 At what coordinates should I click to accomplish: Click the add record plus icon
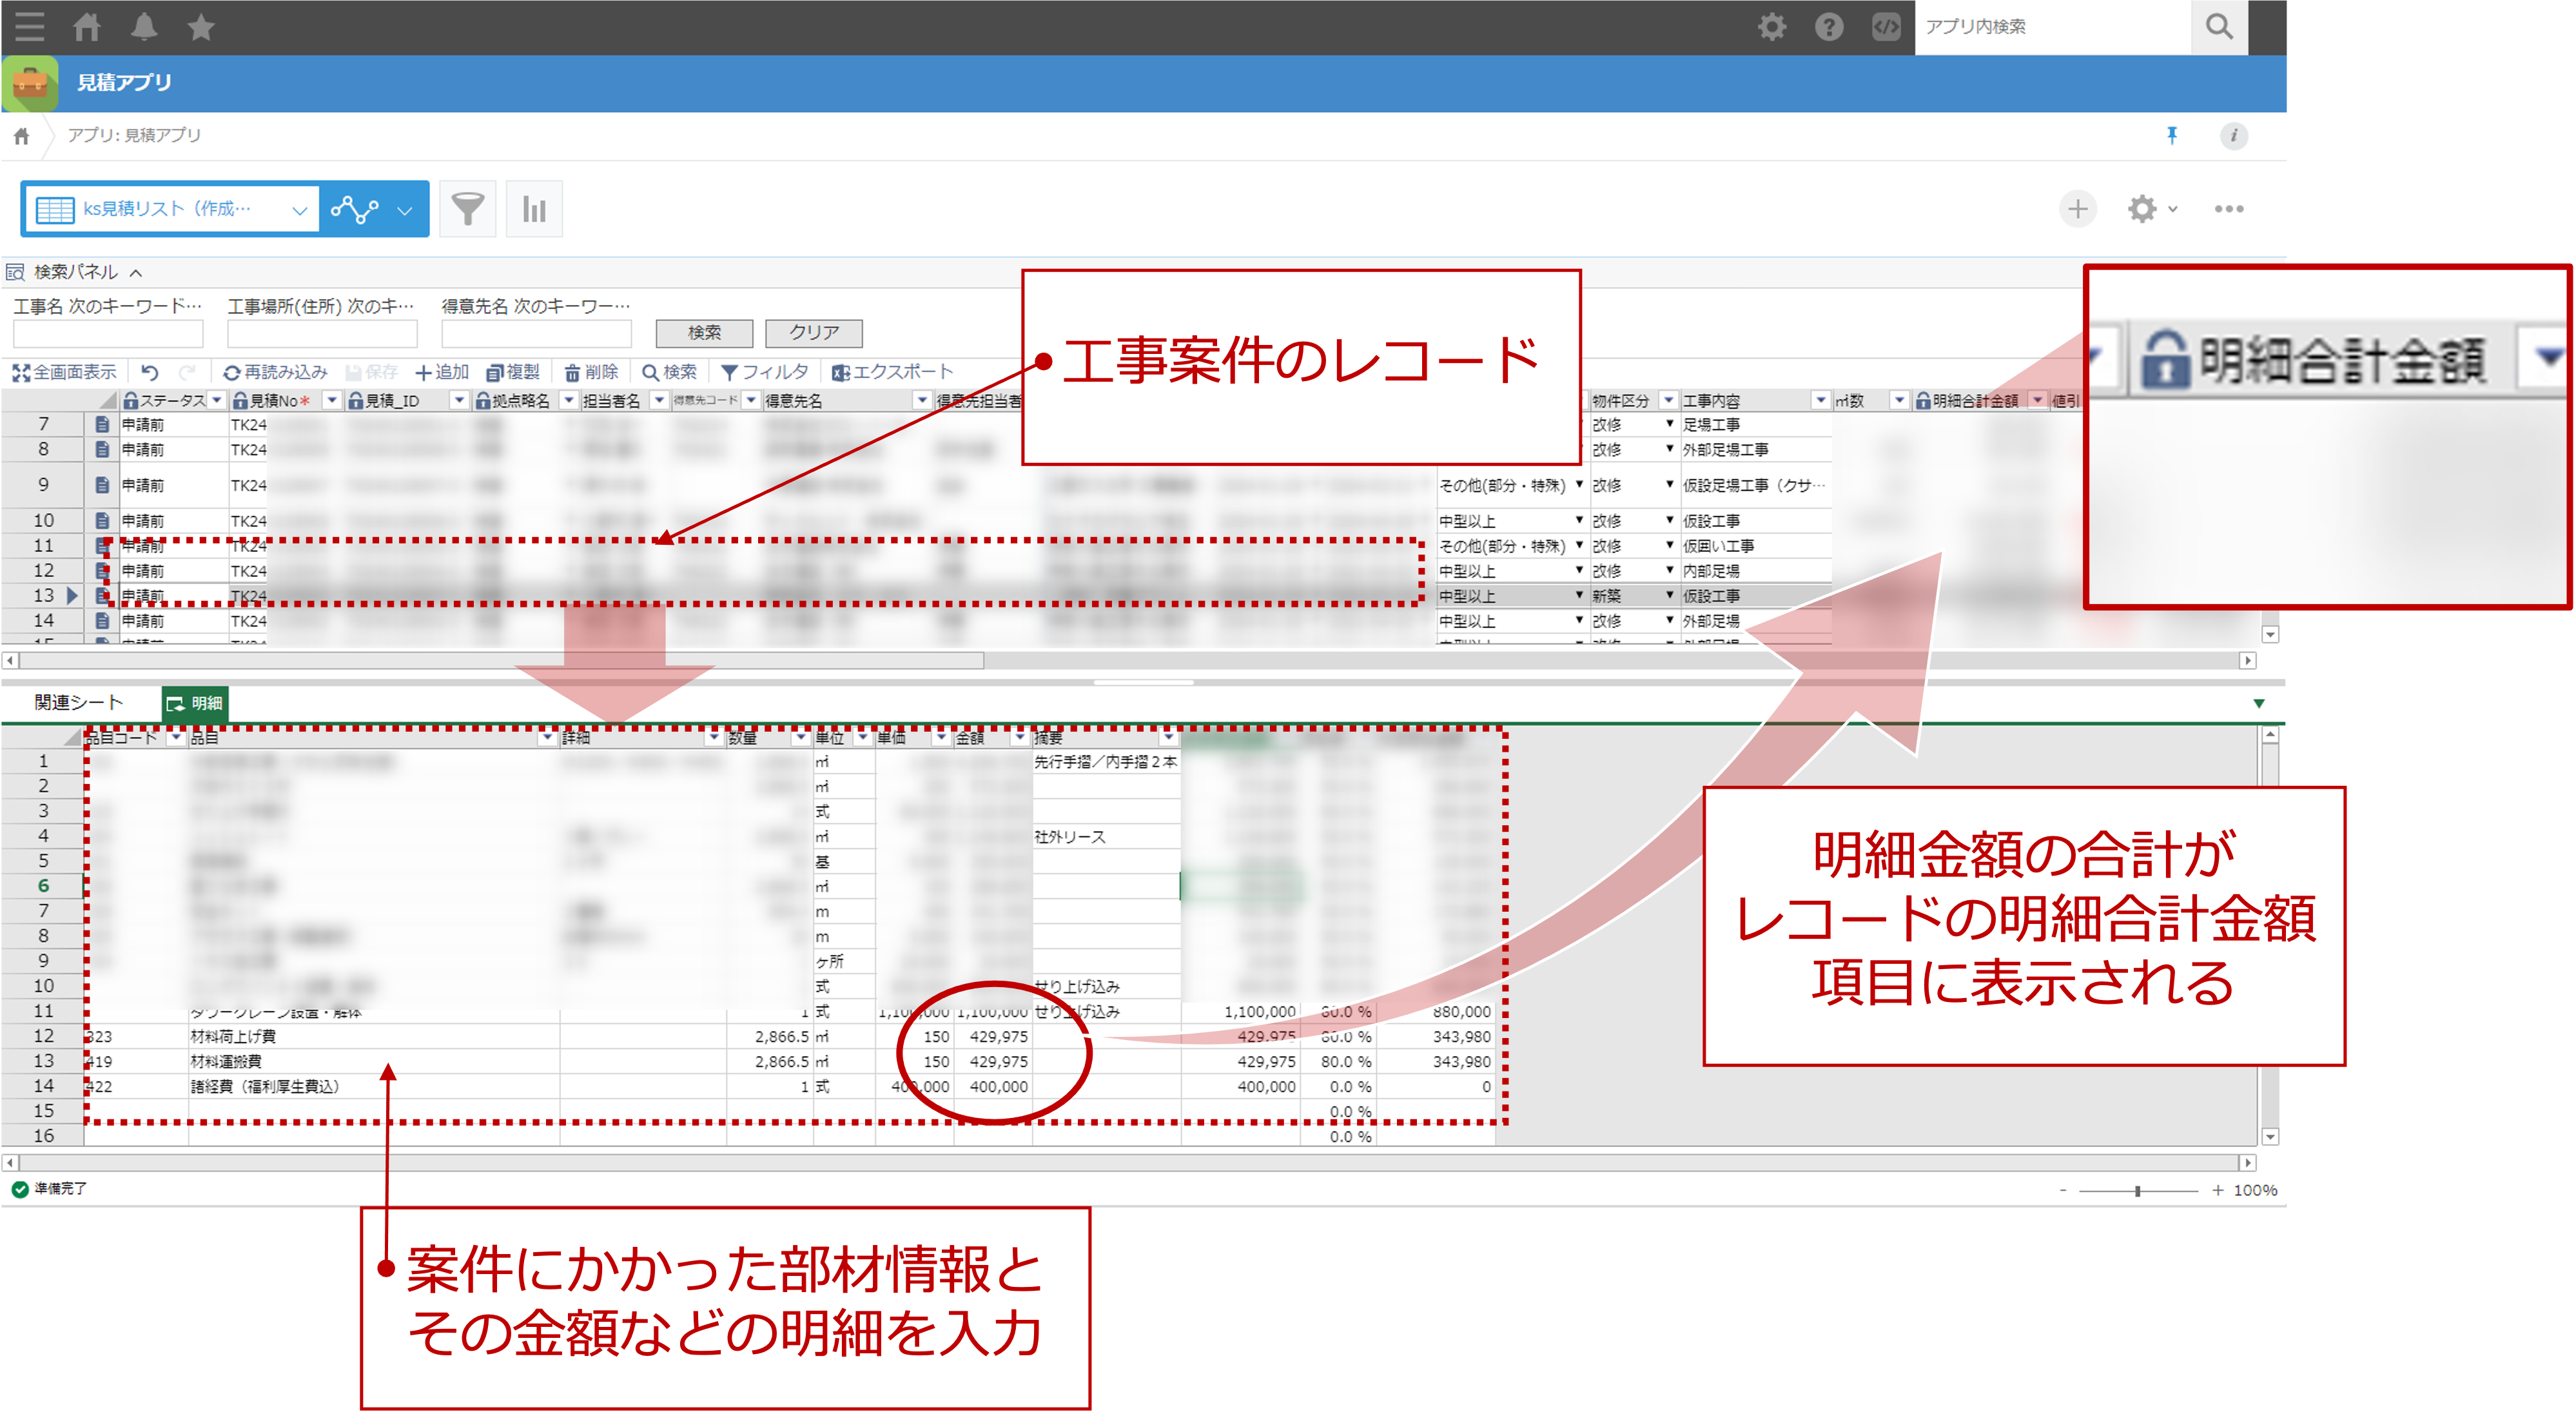2077,209
